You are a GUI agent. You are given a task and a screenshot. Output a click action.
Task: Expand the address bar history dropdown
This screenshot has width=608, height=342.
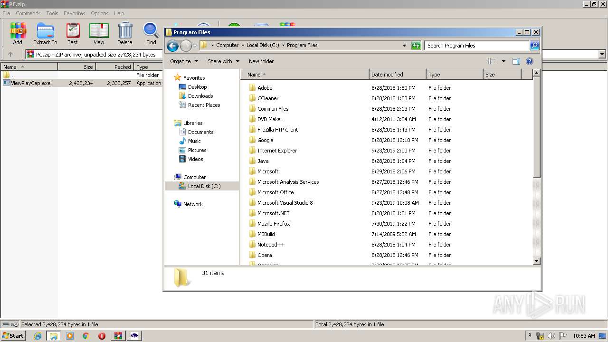click(404, 46)
